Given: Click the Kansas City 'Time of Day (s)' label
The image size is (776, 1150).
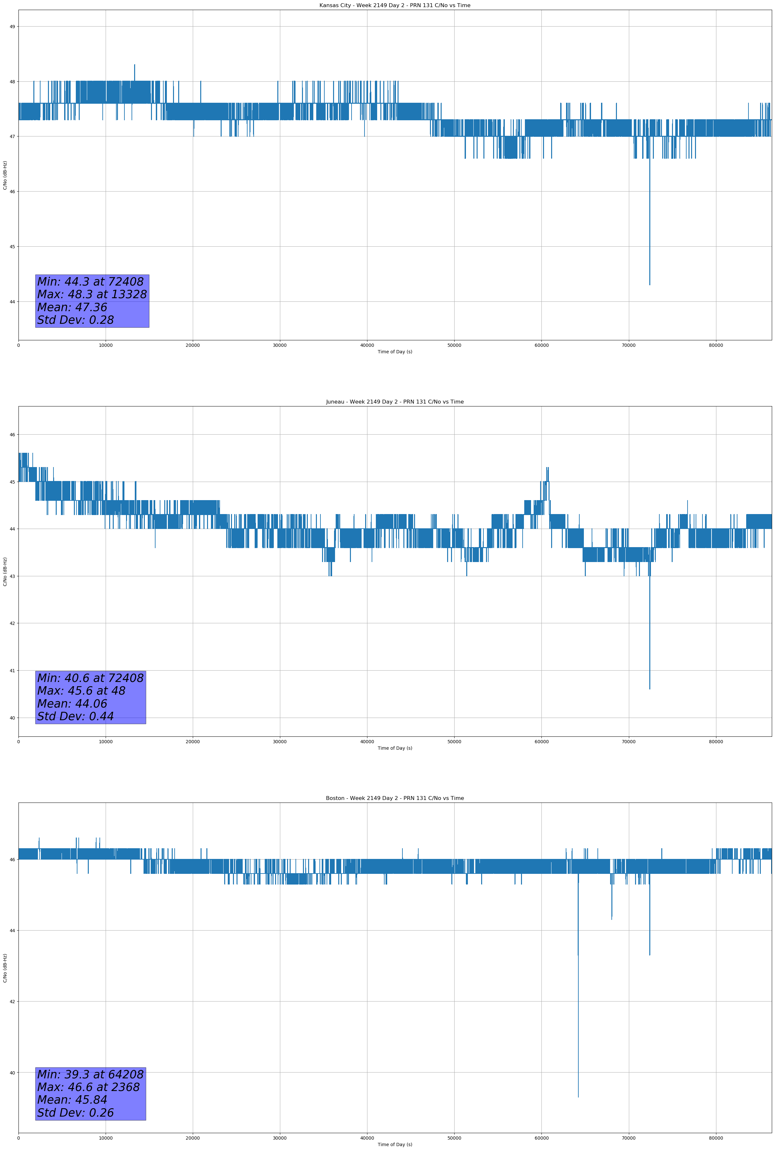Looking at the screenshot, I should point(395,352).
